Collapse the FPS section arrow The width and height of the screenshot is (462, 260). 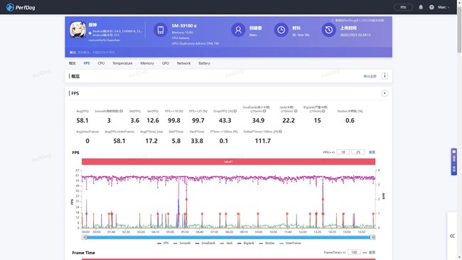coord(385,93)
